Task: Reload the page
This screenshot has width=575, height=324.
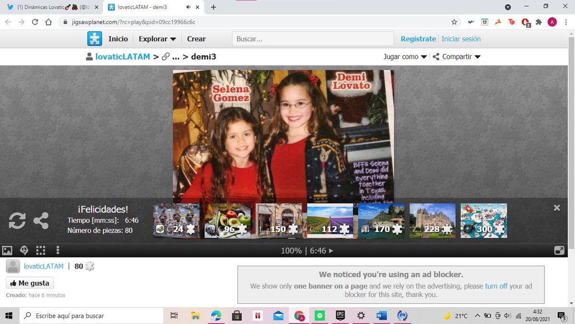Action: [x=35, y=22]
